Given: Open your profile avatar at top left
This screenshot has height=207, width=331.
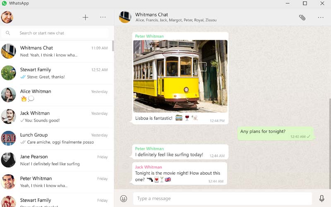Looking at the screenshot, I should 7,17.
